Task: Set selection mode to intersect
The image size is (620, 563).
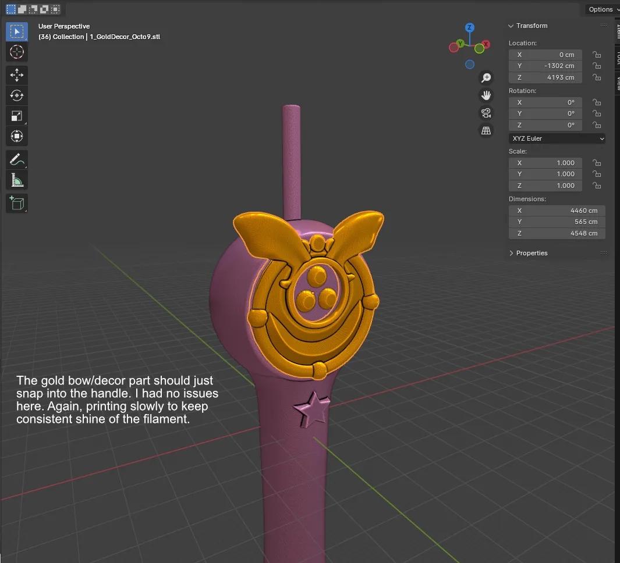Action: (55, 9)
